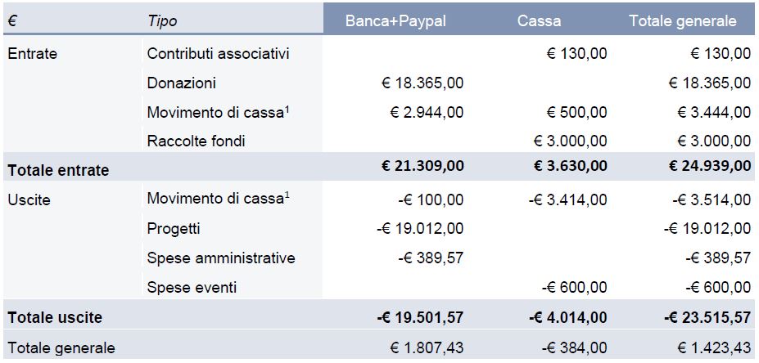Viewport: 759px width, 363px height.
Task: Select the € 3.630,00 Cassa subtotal cell
Action: click(x=571, y=166)
